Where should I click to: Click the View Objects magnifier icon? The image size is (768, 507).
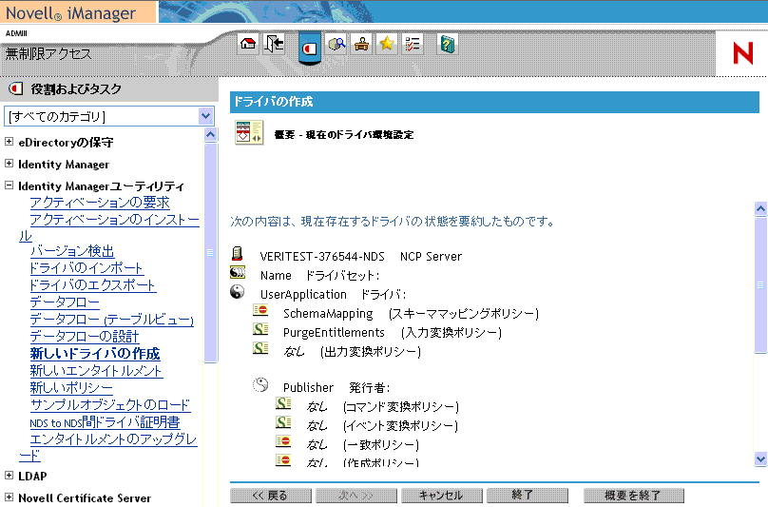click(336, 44)
